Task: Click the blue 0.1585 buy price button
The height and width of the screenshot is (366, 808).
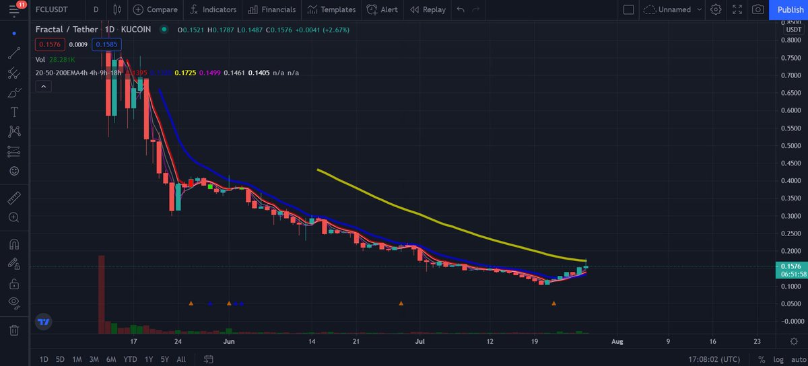Action: click(x=106, y=44)
